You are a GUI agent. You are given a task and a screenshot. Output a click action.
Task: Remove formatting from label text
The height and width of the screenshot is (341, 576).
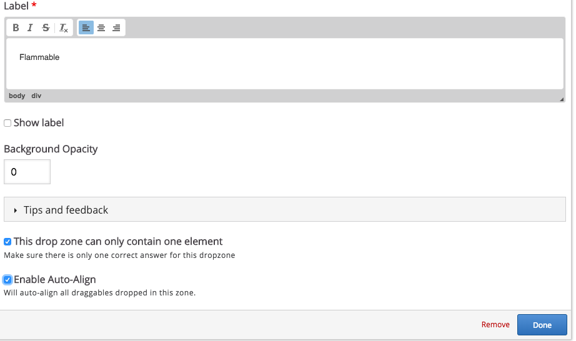pos(64,27)
